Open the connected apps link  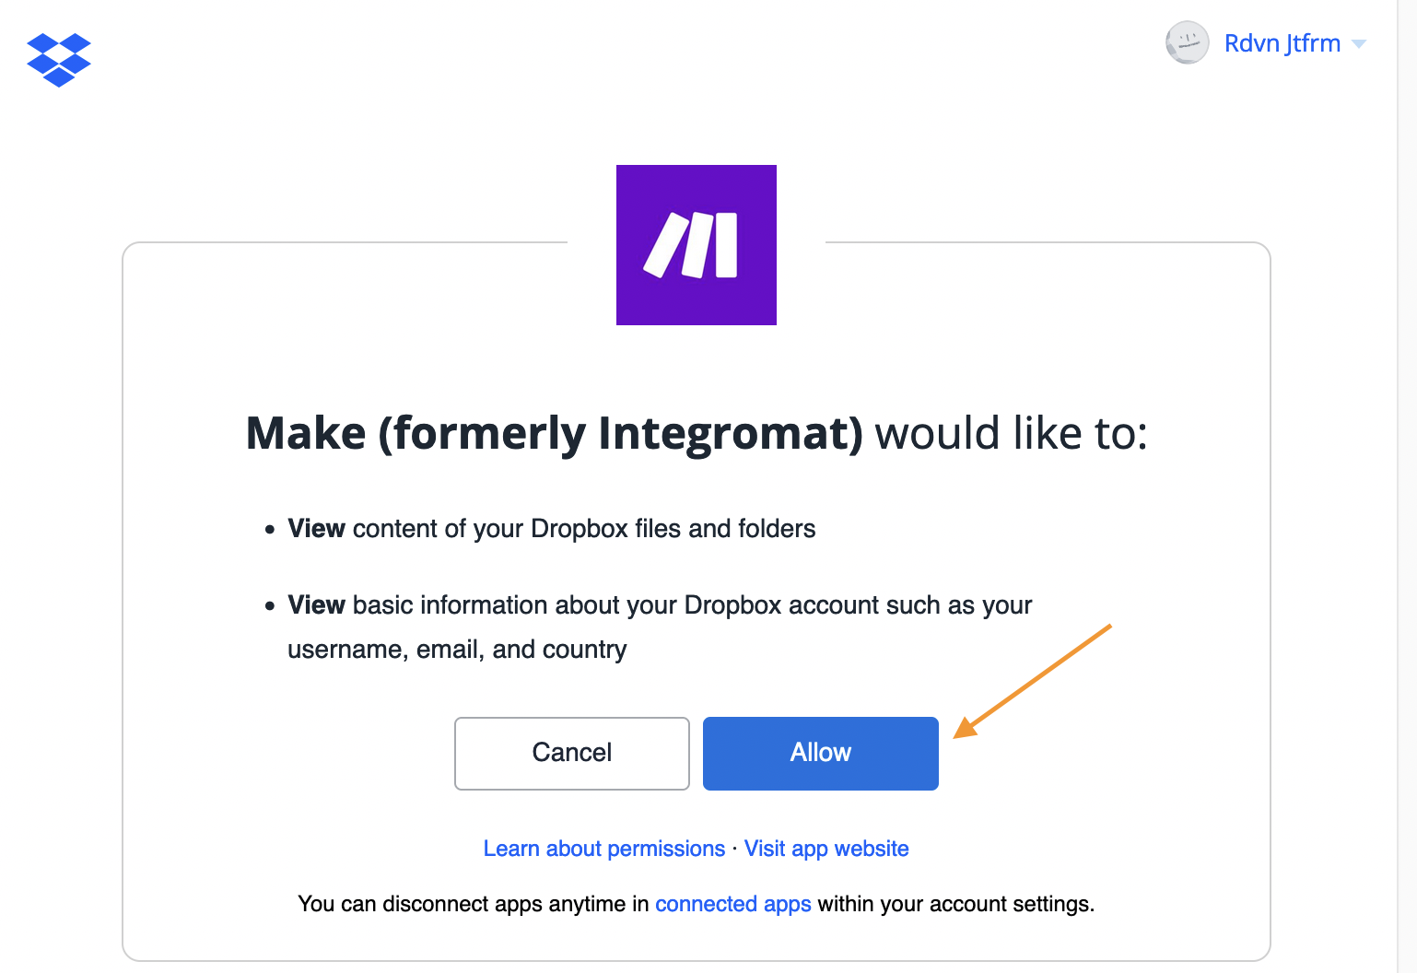[x=732, y=904]
